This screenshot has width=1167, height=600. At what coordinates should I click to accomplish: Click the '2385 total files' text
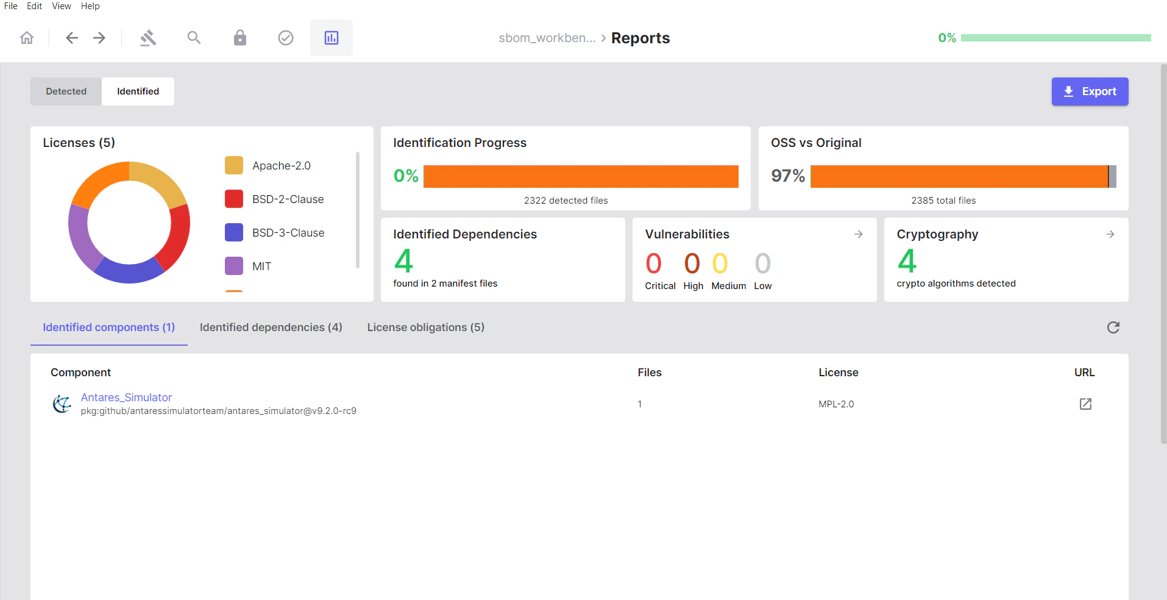(943, 201)
